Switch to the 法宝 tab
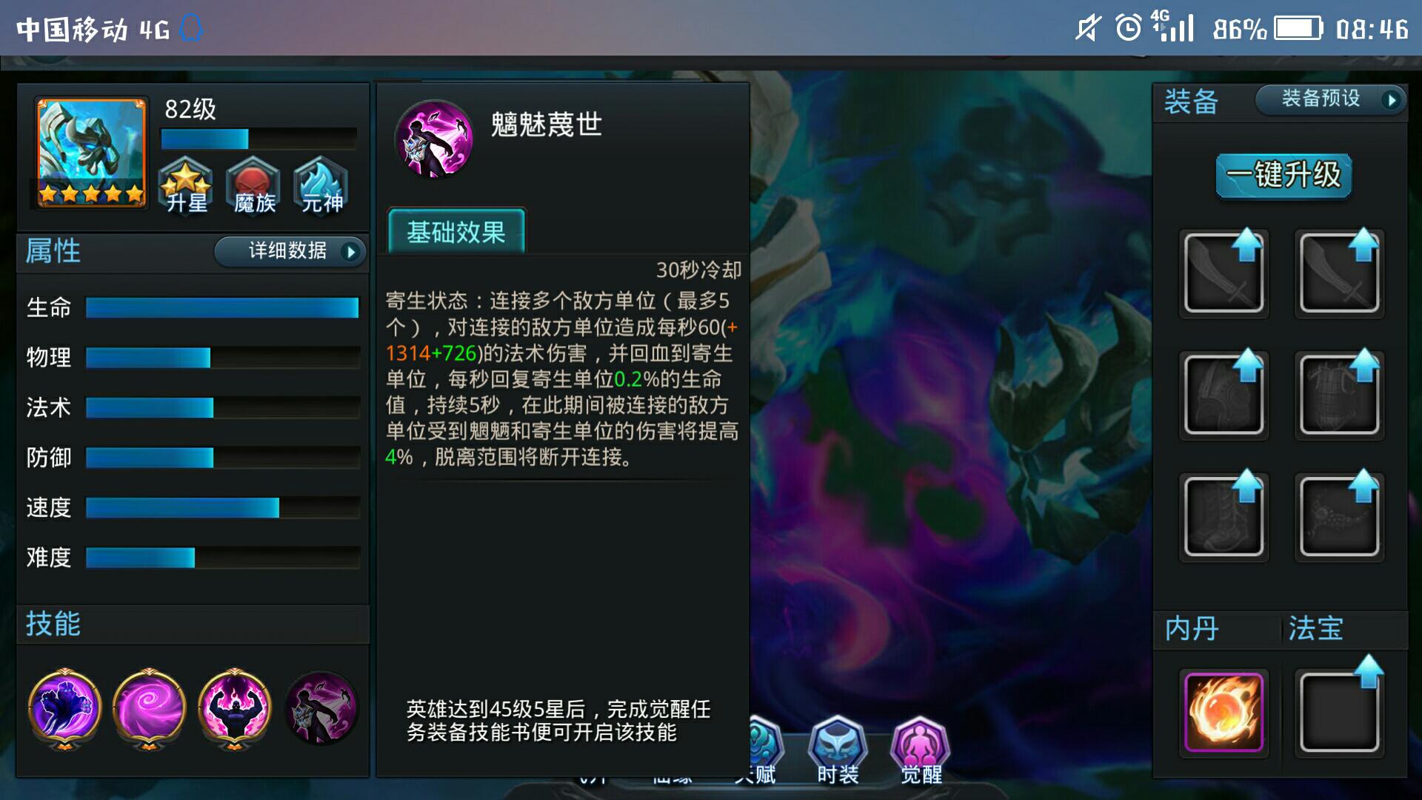Image resolution: width=1422 pixels, height=800 pixels. [1315, 628]
